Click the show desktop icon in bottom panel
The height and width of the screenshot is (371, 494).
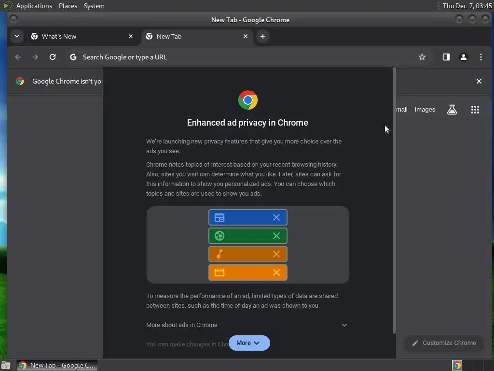6,365
